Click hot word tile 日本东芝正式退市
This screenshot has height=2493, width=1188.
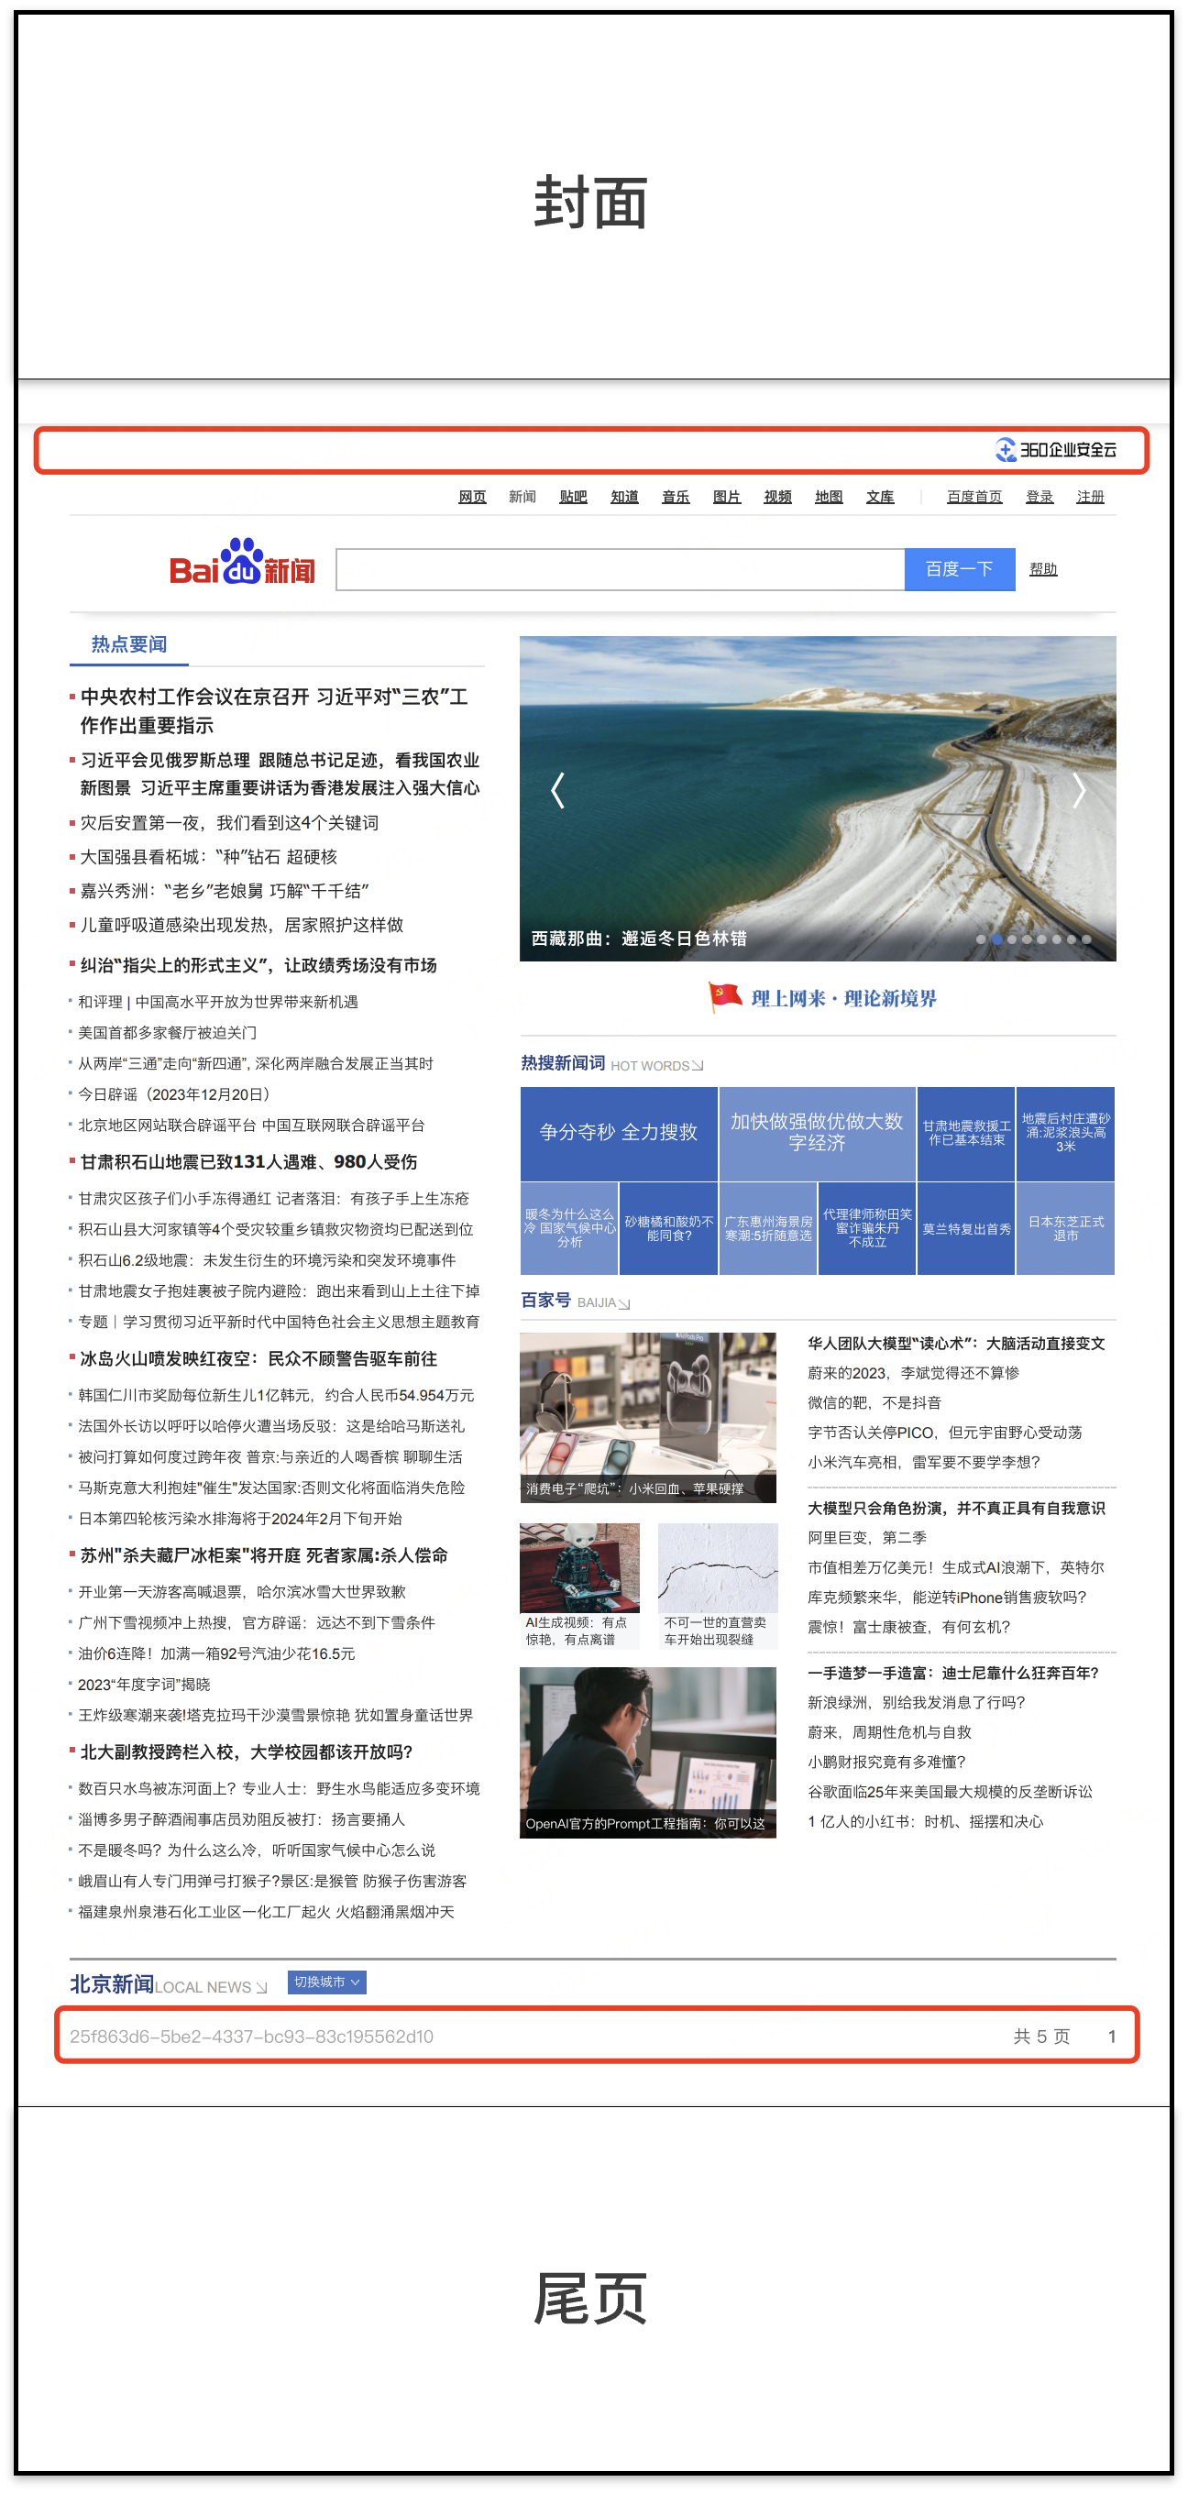(x=1066, y=1228)
